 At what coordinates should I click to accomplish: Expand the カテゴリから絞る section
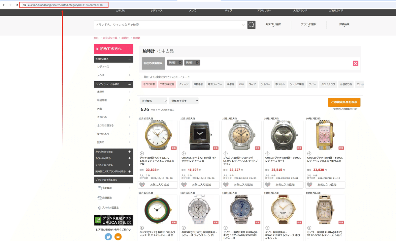130,152
